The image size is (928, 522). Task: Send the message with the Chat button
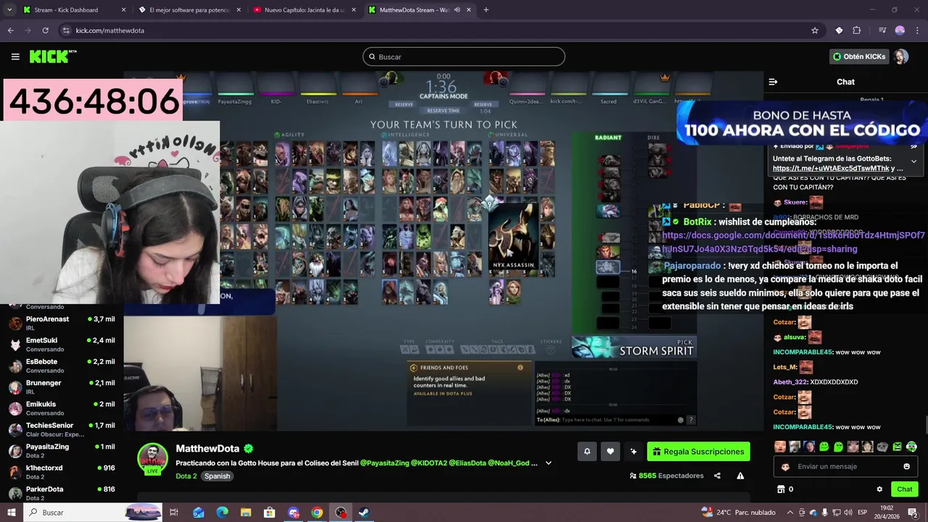coord(905,489)
